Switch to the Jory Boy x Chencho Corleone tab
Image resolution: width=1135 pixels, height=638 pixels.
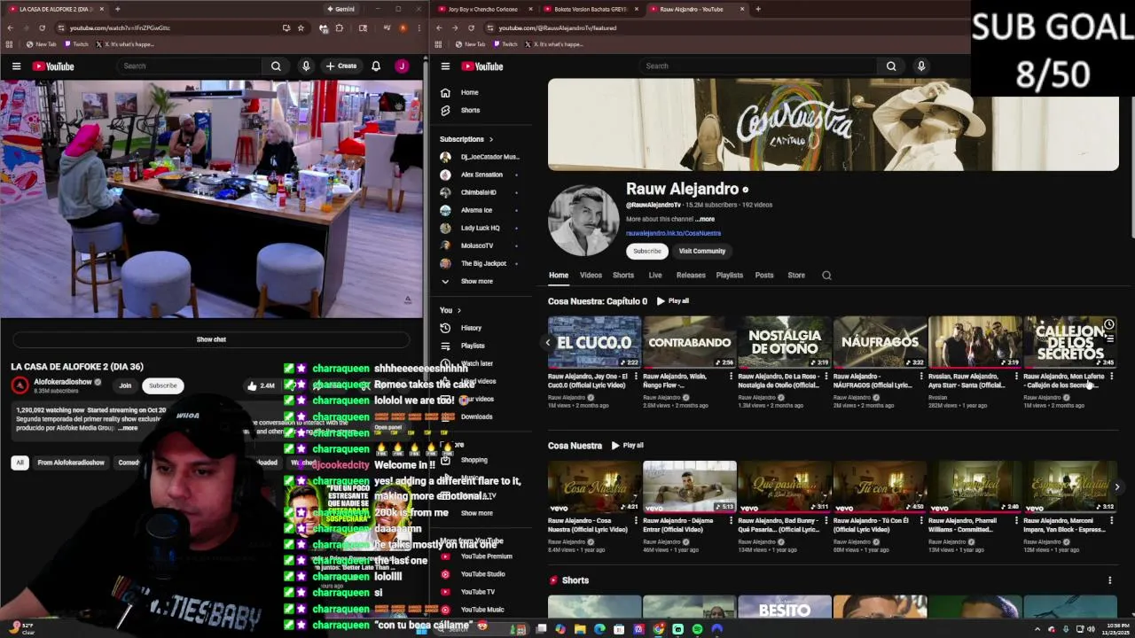482,9
